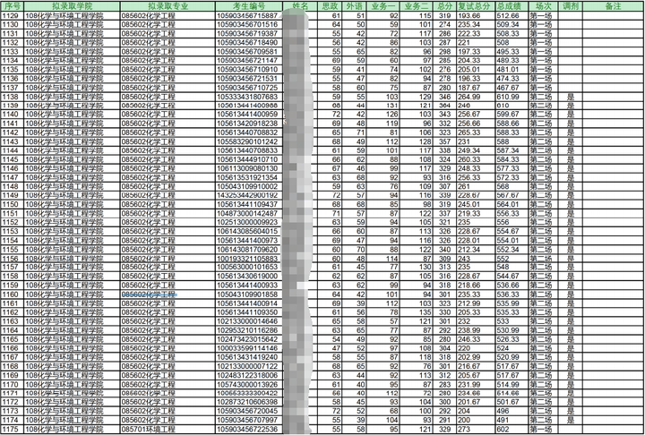645x435 pixels.
Task: Click interview score cell 273
Action: [x=476, y=430]
